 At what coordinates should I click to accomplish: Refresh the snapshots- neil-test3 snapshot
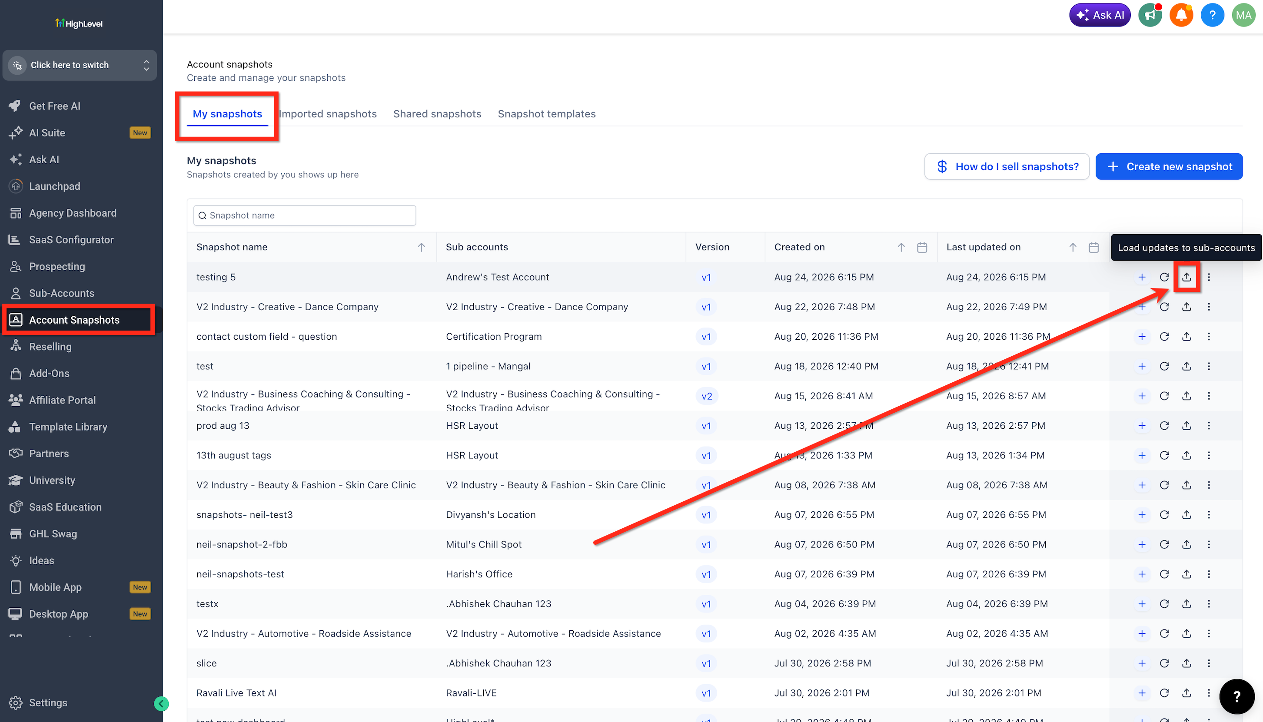1164,515
